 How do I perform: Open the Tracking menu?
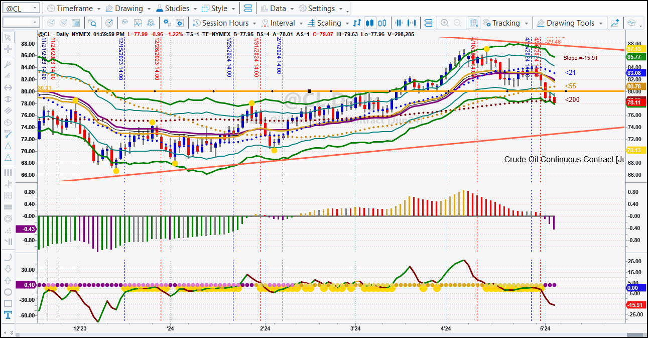[505, 23]
